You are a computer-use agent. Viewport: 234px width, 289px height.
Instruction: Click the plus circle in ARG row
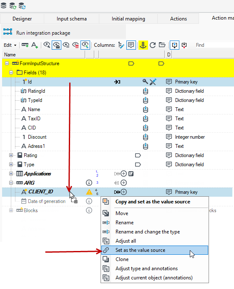[124, 183]
